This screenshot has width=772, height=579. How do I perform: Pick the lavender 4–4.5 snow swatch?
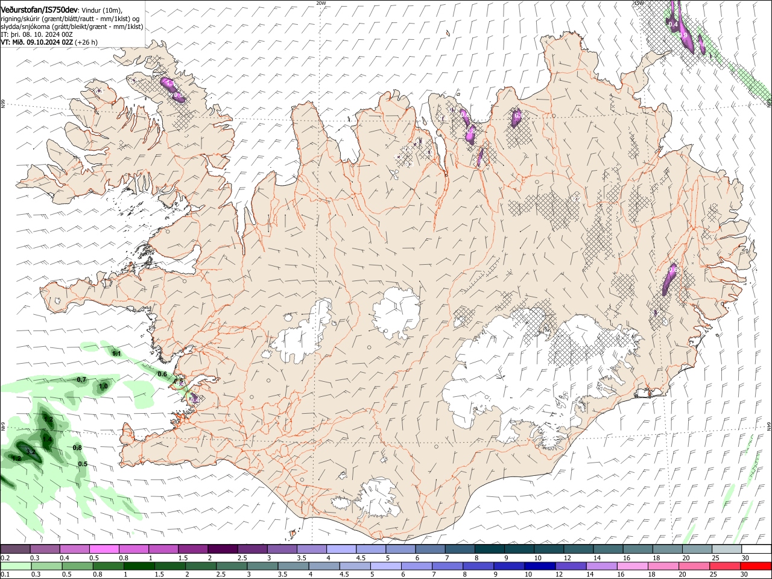coord(341,549)
